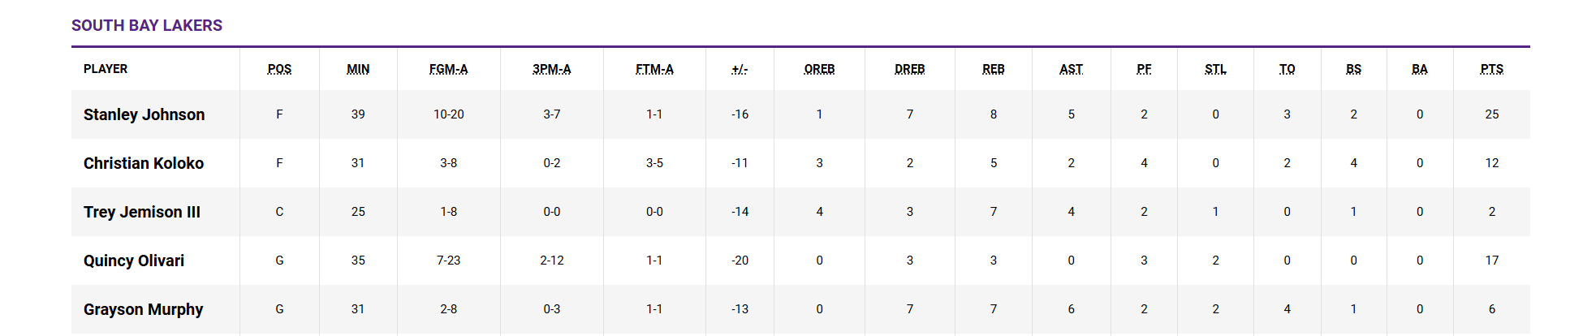
Task: Click Stanley Johnson's 25 points cell
Action: (x=1492, y=114)
